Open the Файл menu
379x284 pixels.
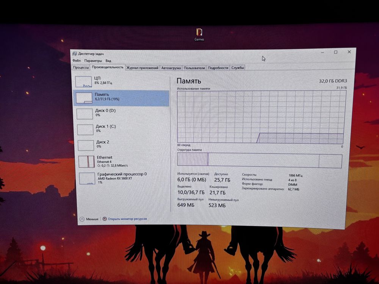[x=77, y=60]
